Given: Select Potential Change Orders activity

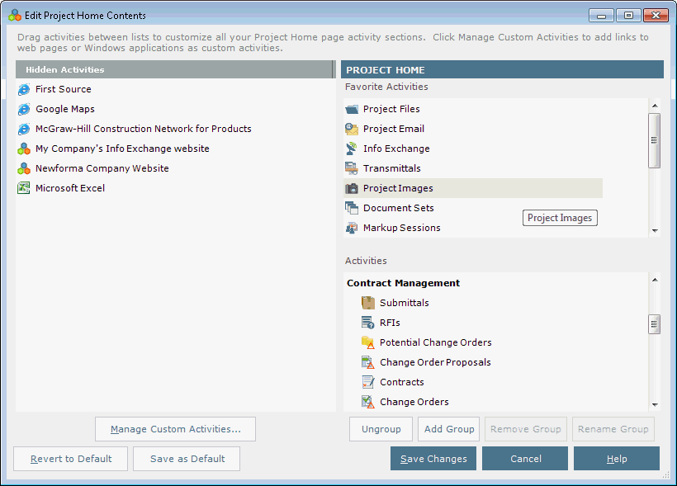Looking at the screenshot, I should click(436, 342).
